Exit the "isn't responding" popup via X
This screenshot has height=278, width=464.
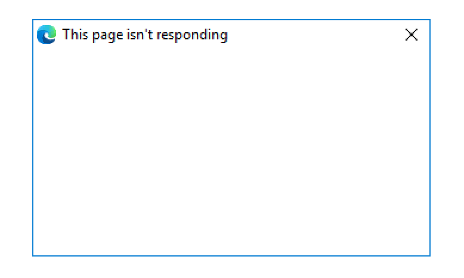412,35
